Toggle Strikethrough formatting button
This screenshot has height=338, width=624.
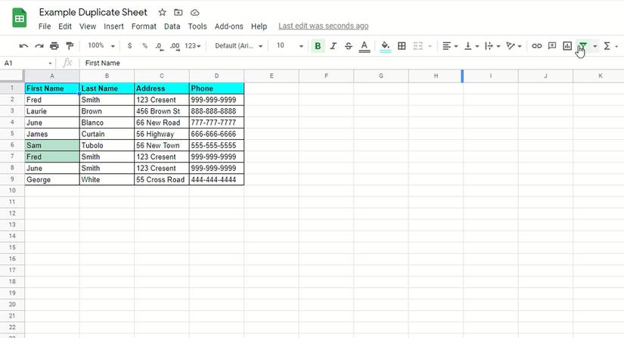click(348, 46)
